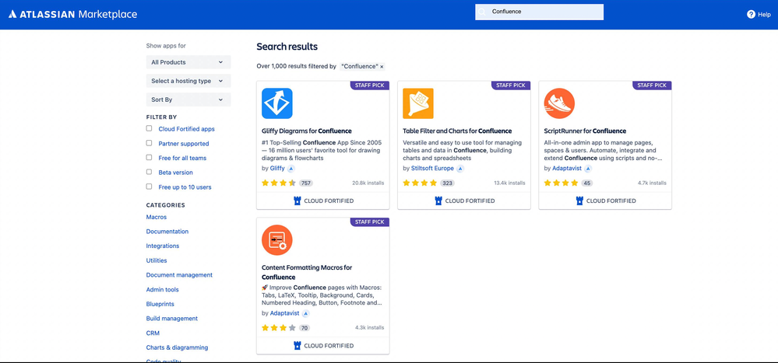This screenshot has height=363, width=778.
Task: Remove the "Confluence" filter with the x
Action: click(x=382, y=66)
